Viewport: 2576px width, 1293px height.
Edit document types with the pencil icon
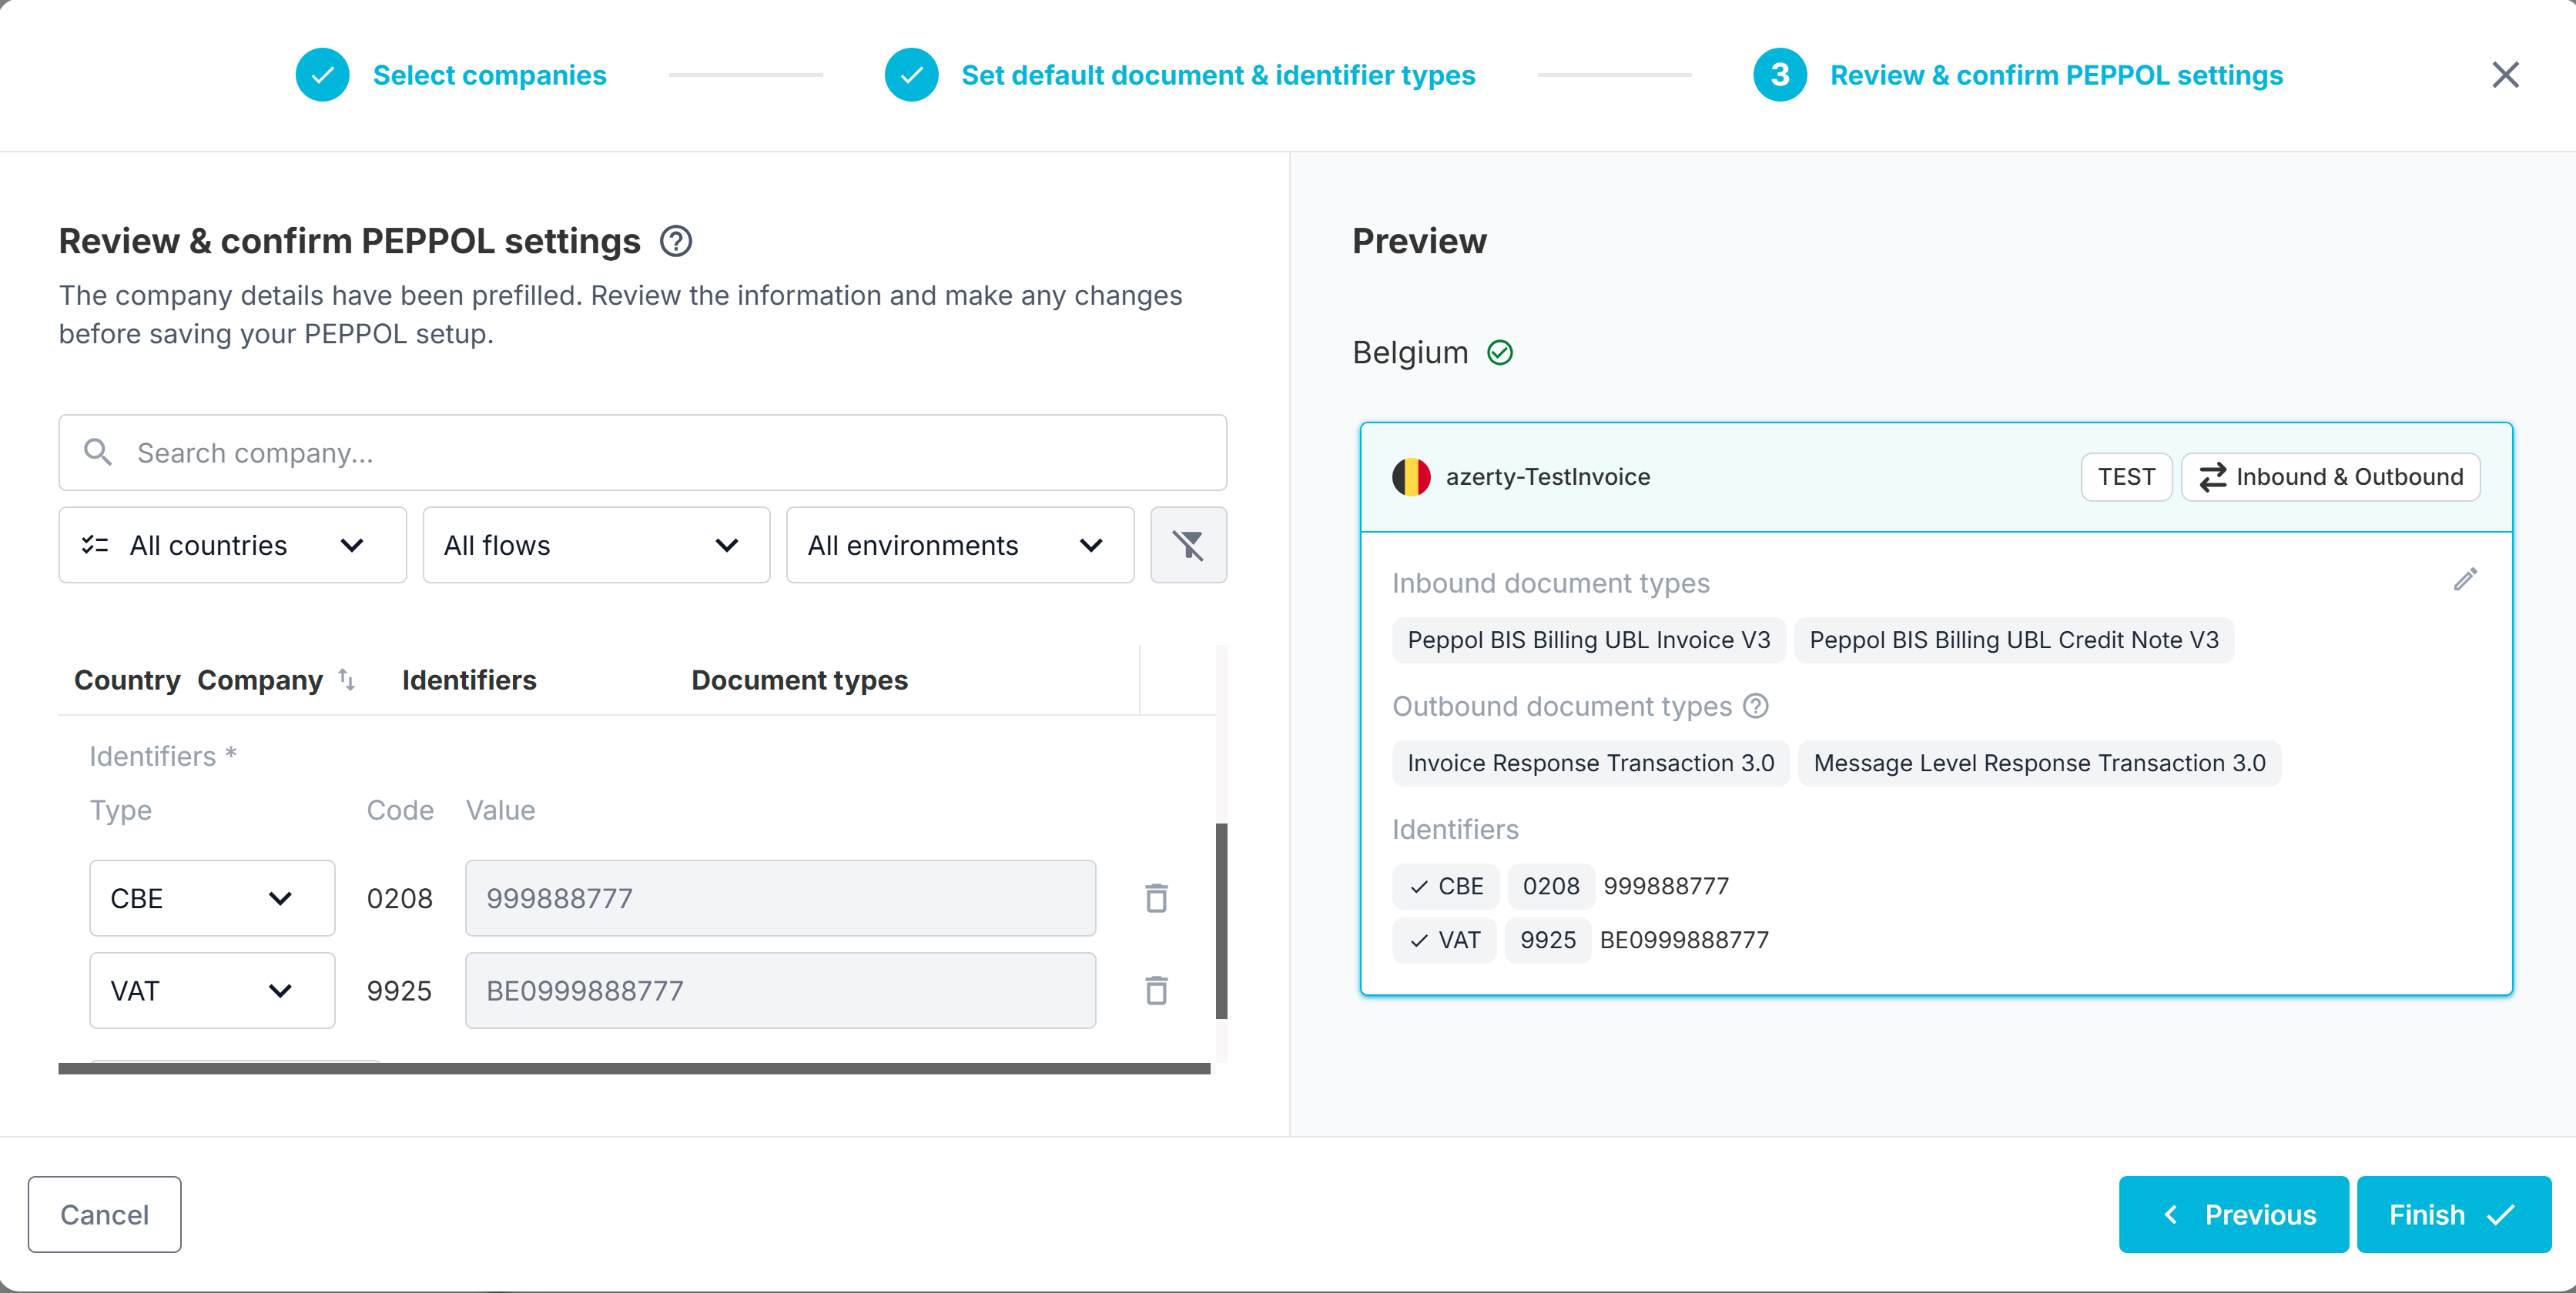(x=2464, y=580)
